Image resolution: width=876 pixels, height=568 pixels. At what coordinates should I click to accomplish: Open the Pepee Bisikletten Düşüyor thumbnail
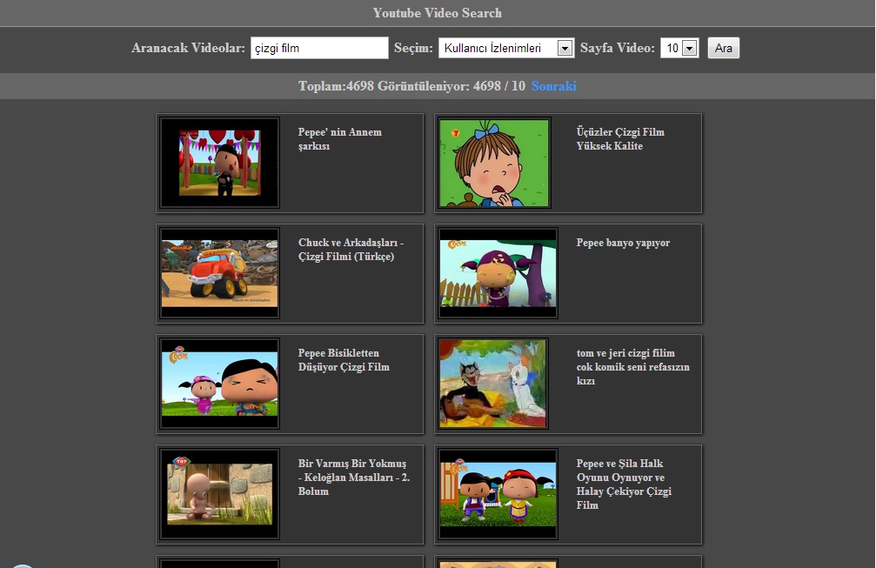point(219,384)
